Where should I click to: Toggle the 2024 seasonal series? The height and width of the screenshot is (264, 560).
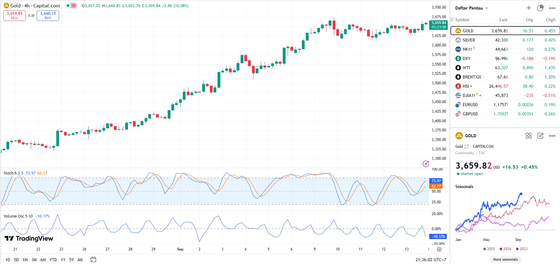(505, 249)
